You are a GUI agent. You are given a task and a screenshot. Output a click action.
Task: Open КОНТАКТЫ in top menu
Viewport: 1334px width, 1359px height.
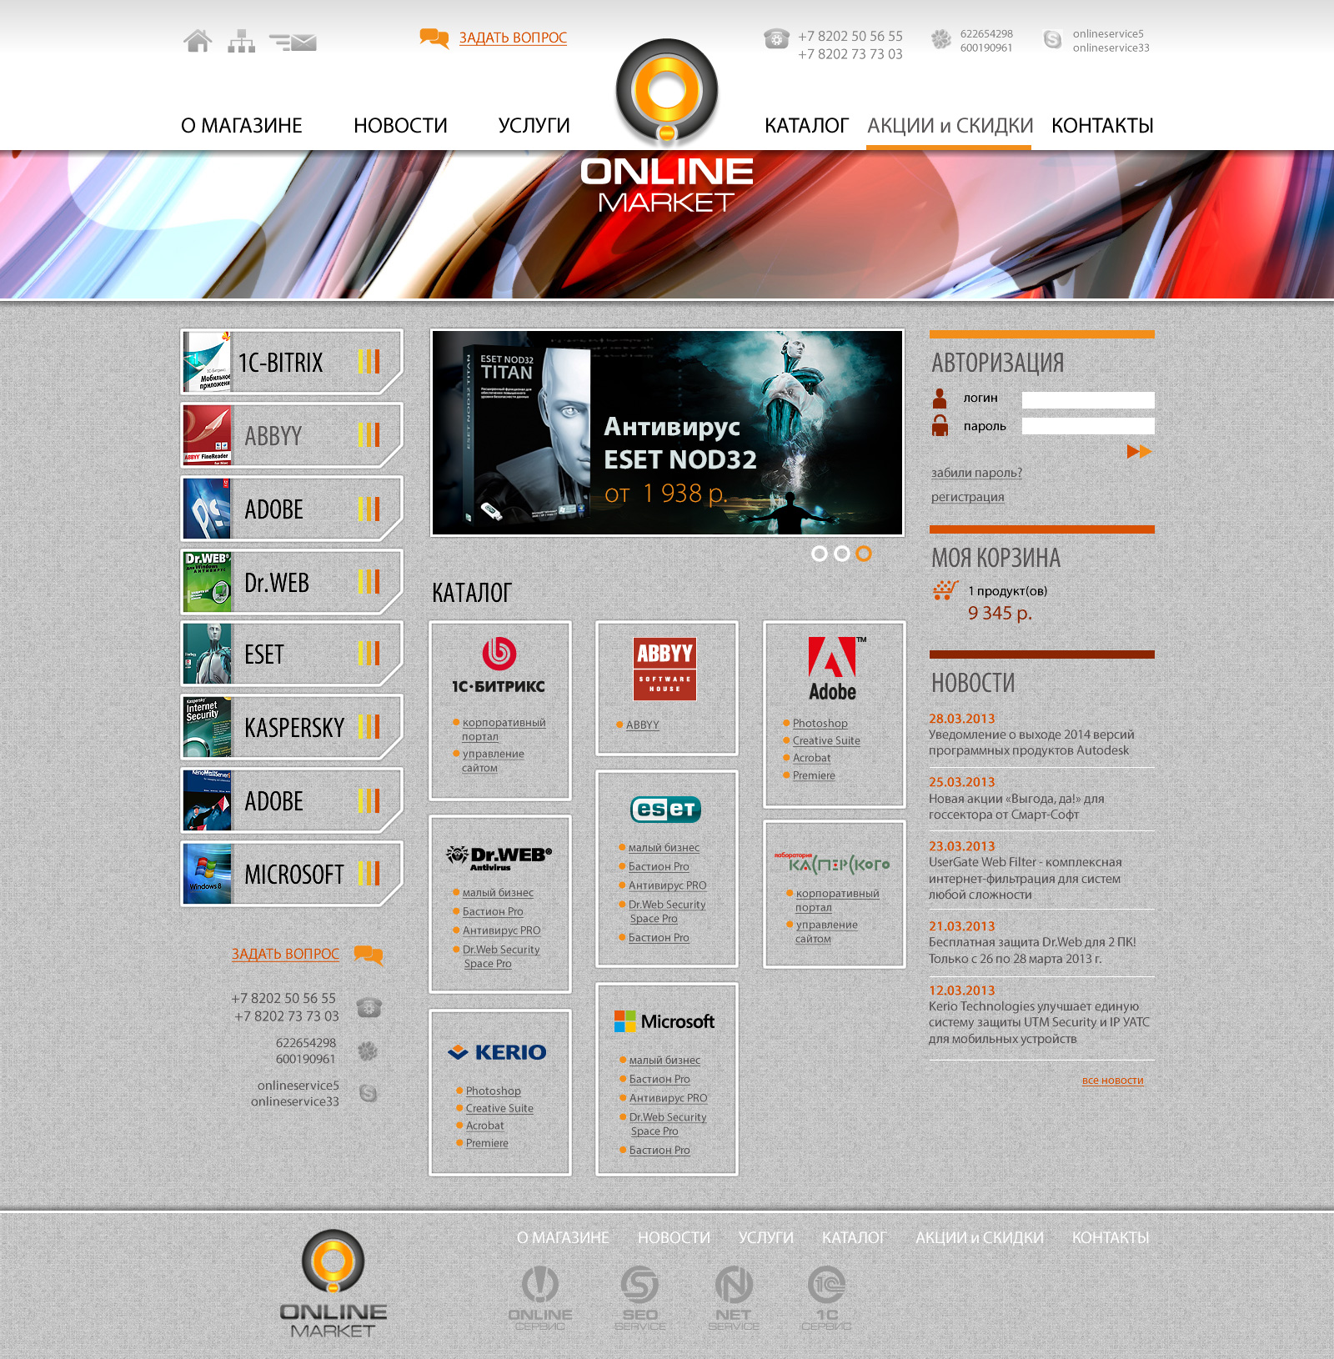(x=1102, y=126)
